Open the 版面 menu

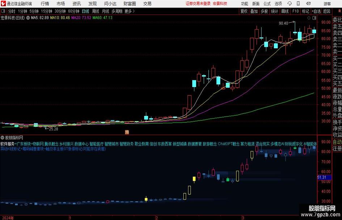tap(256, 4)
